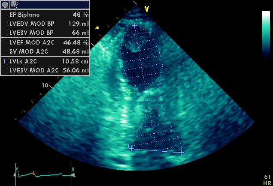The width and height of the screenshot is (273, 186).
Task: Select the LVEDV MOD BP row
Action: 45,23
